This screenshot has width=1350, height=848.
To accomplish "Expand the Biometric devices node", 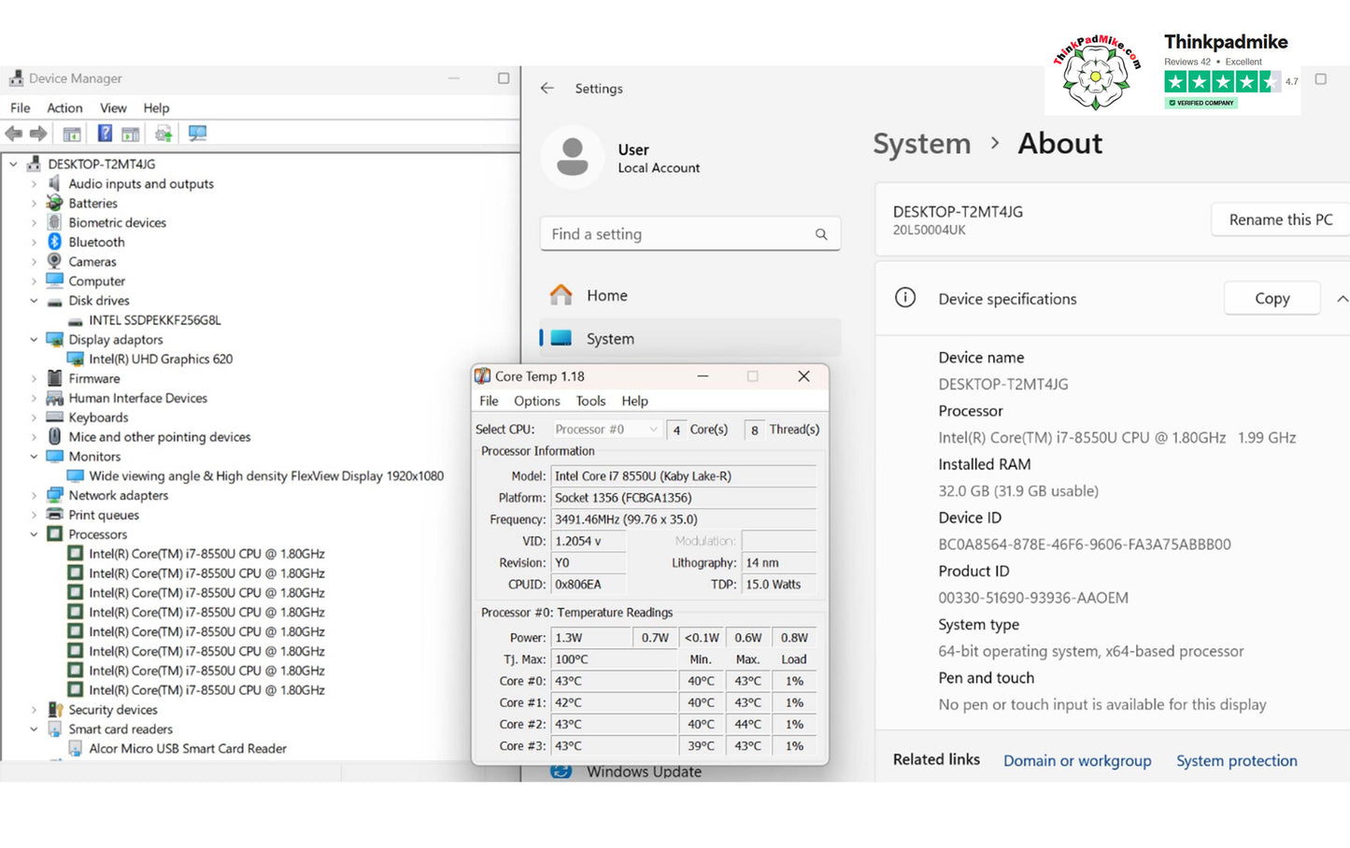I will [34, 223].
